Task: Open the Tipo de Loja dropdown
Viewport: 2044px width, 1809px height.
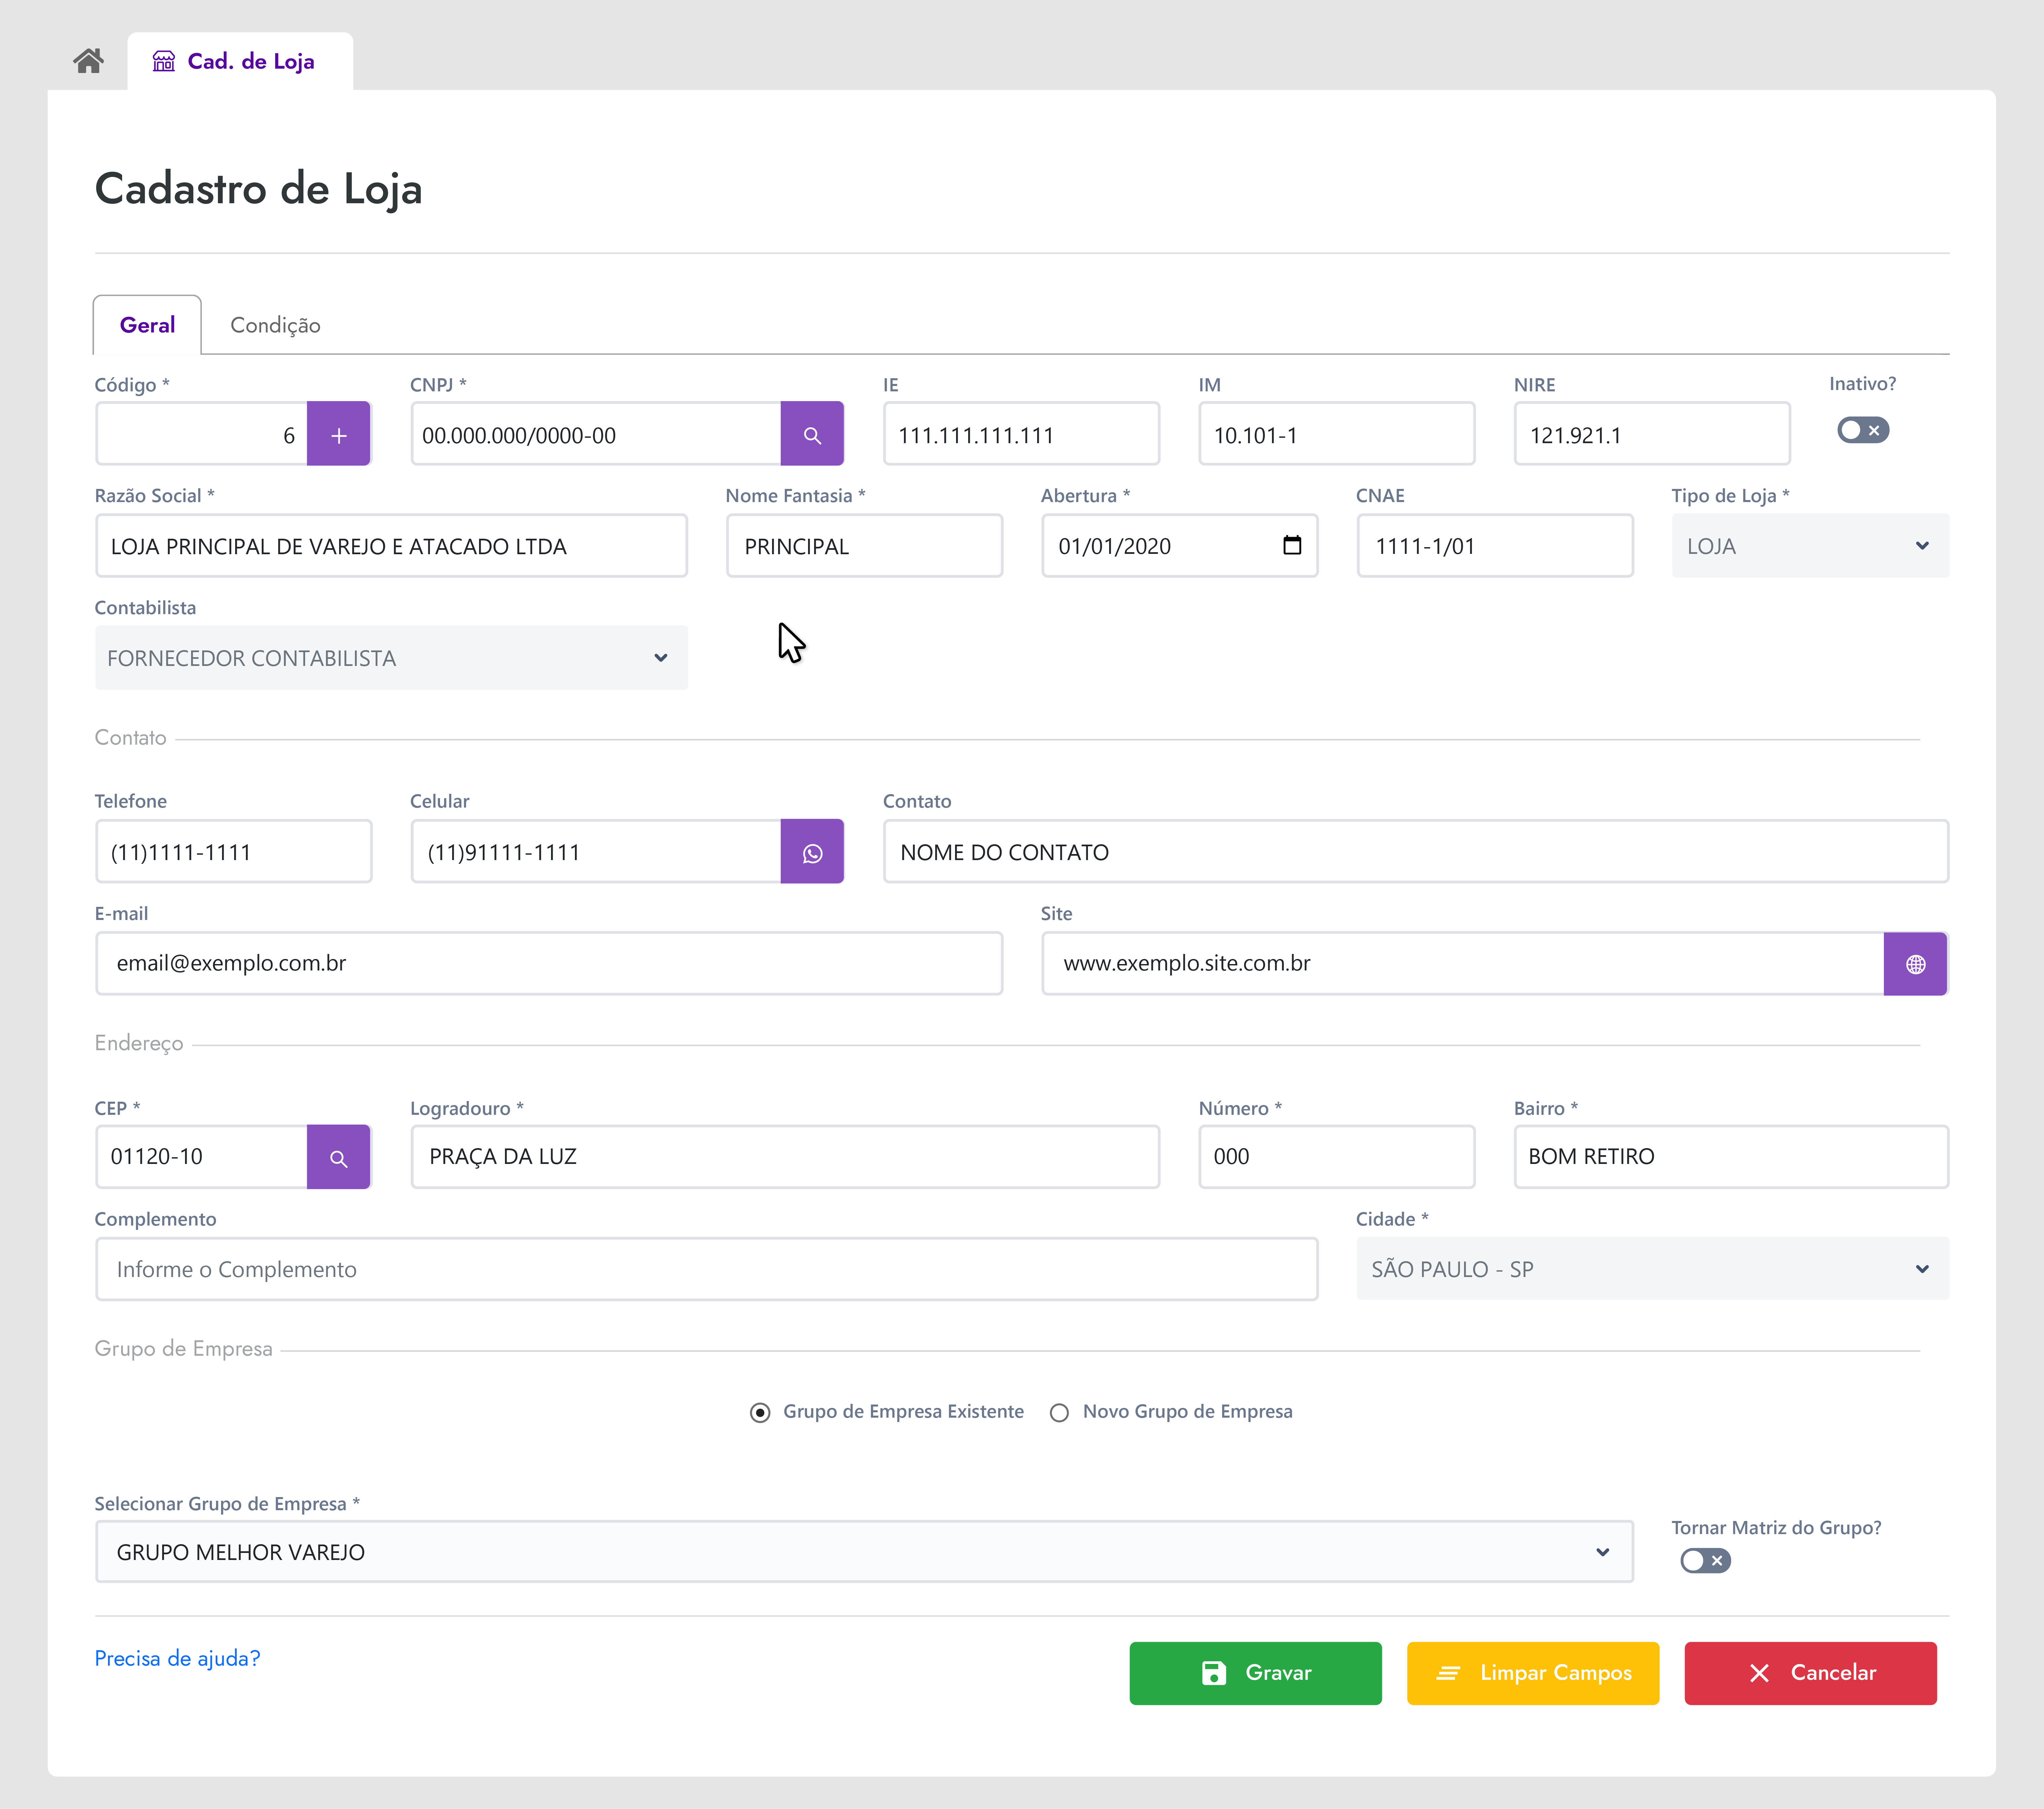Action: click(x=1810, y=546)
